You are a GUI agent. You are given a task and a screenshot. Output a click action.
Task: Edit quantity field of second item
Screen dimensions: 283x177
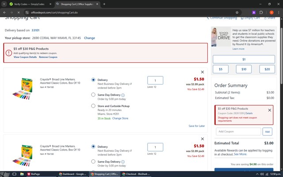coord(155,147)
